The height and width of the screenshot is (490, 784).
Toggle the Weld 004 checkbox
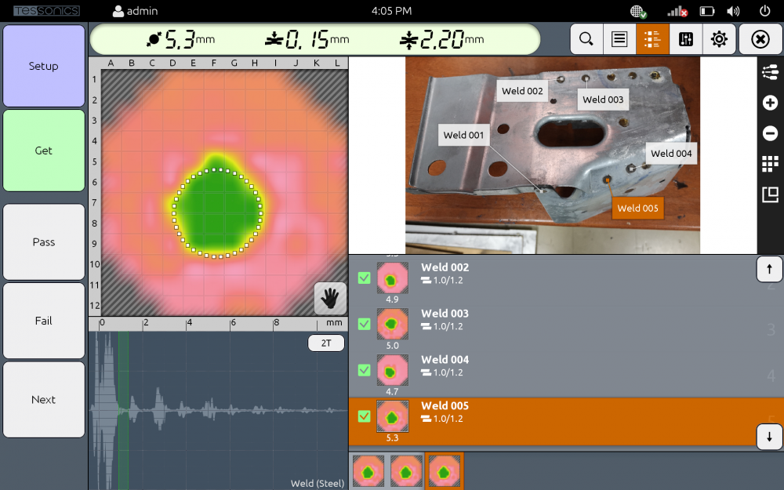(364, 370)
